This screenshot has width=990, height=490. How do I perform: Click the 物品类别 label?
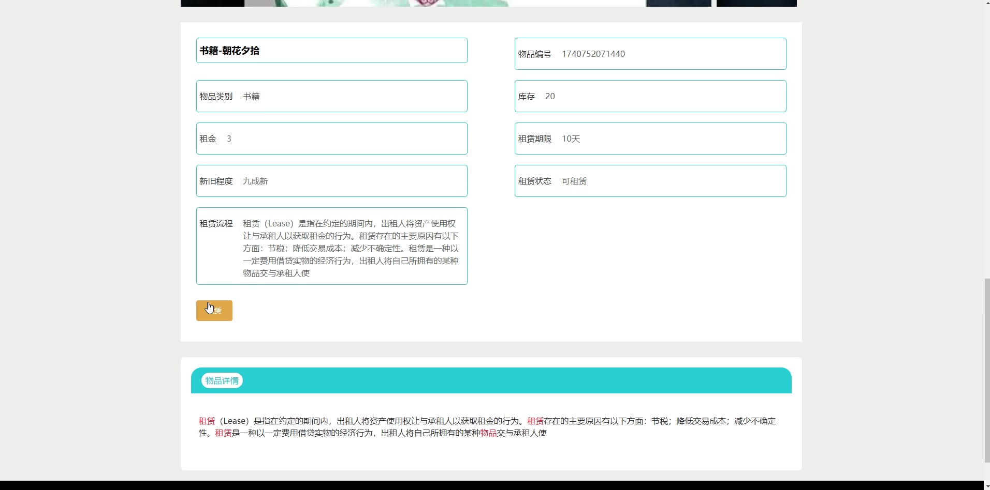click(x=216, y=97)
